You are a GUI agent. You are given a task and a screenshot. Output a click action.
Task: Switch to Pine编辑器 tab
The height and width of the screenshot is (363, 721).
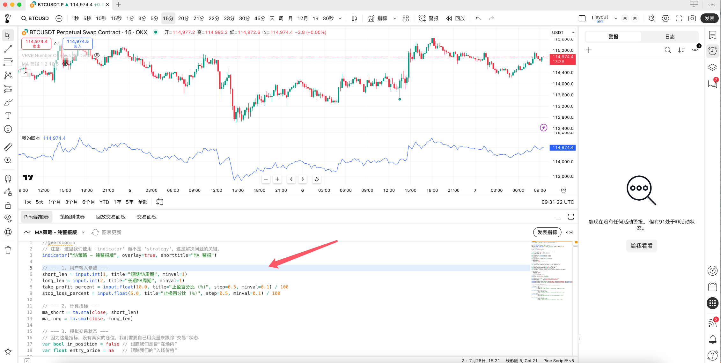(x=36, y=217)
